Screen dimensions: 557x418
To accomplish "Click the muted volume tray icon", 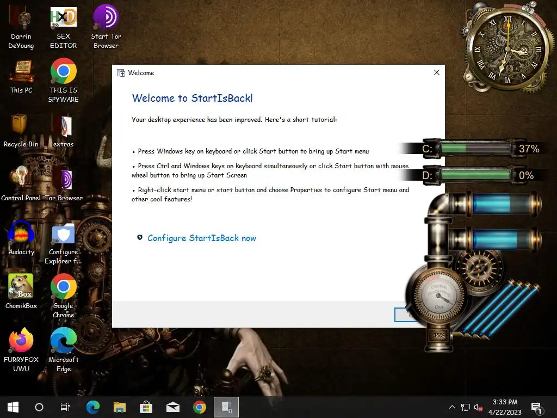I will tap(478, 407).
